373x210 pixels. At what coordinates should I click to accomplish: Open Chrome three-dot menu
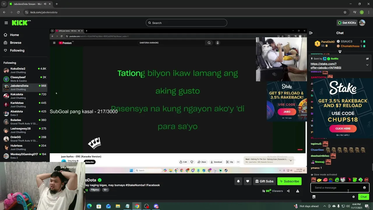369,12
